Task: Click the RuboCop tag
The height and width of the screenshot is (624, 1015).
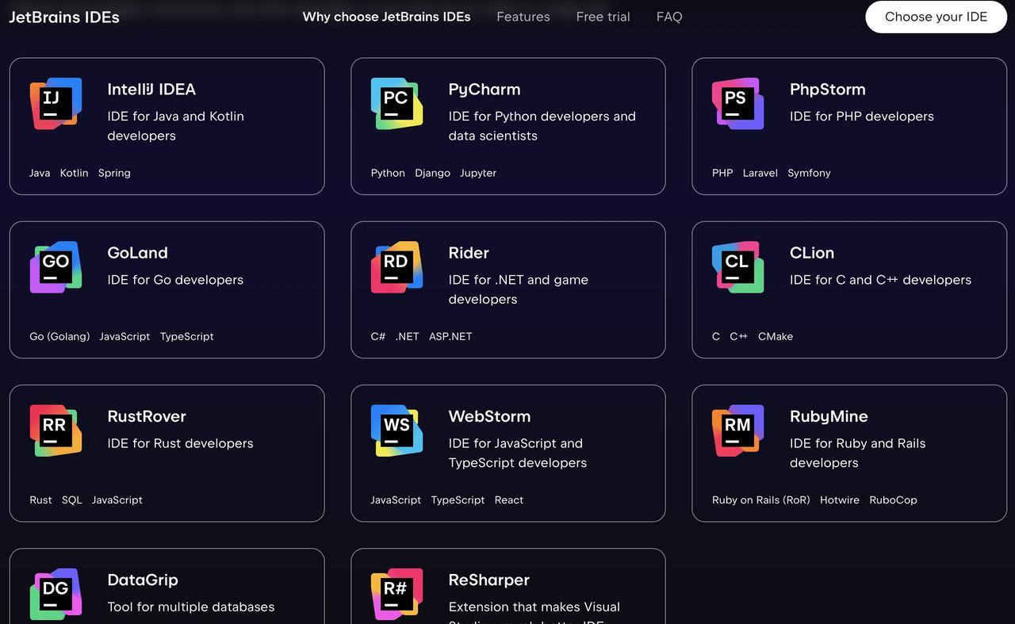Action: pos(893,500)
